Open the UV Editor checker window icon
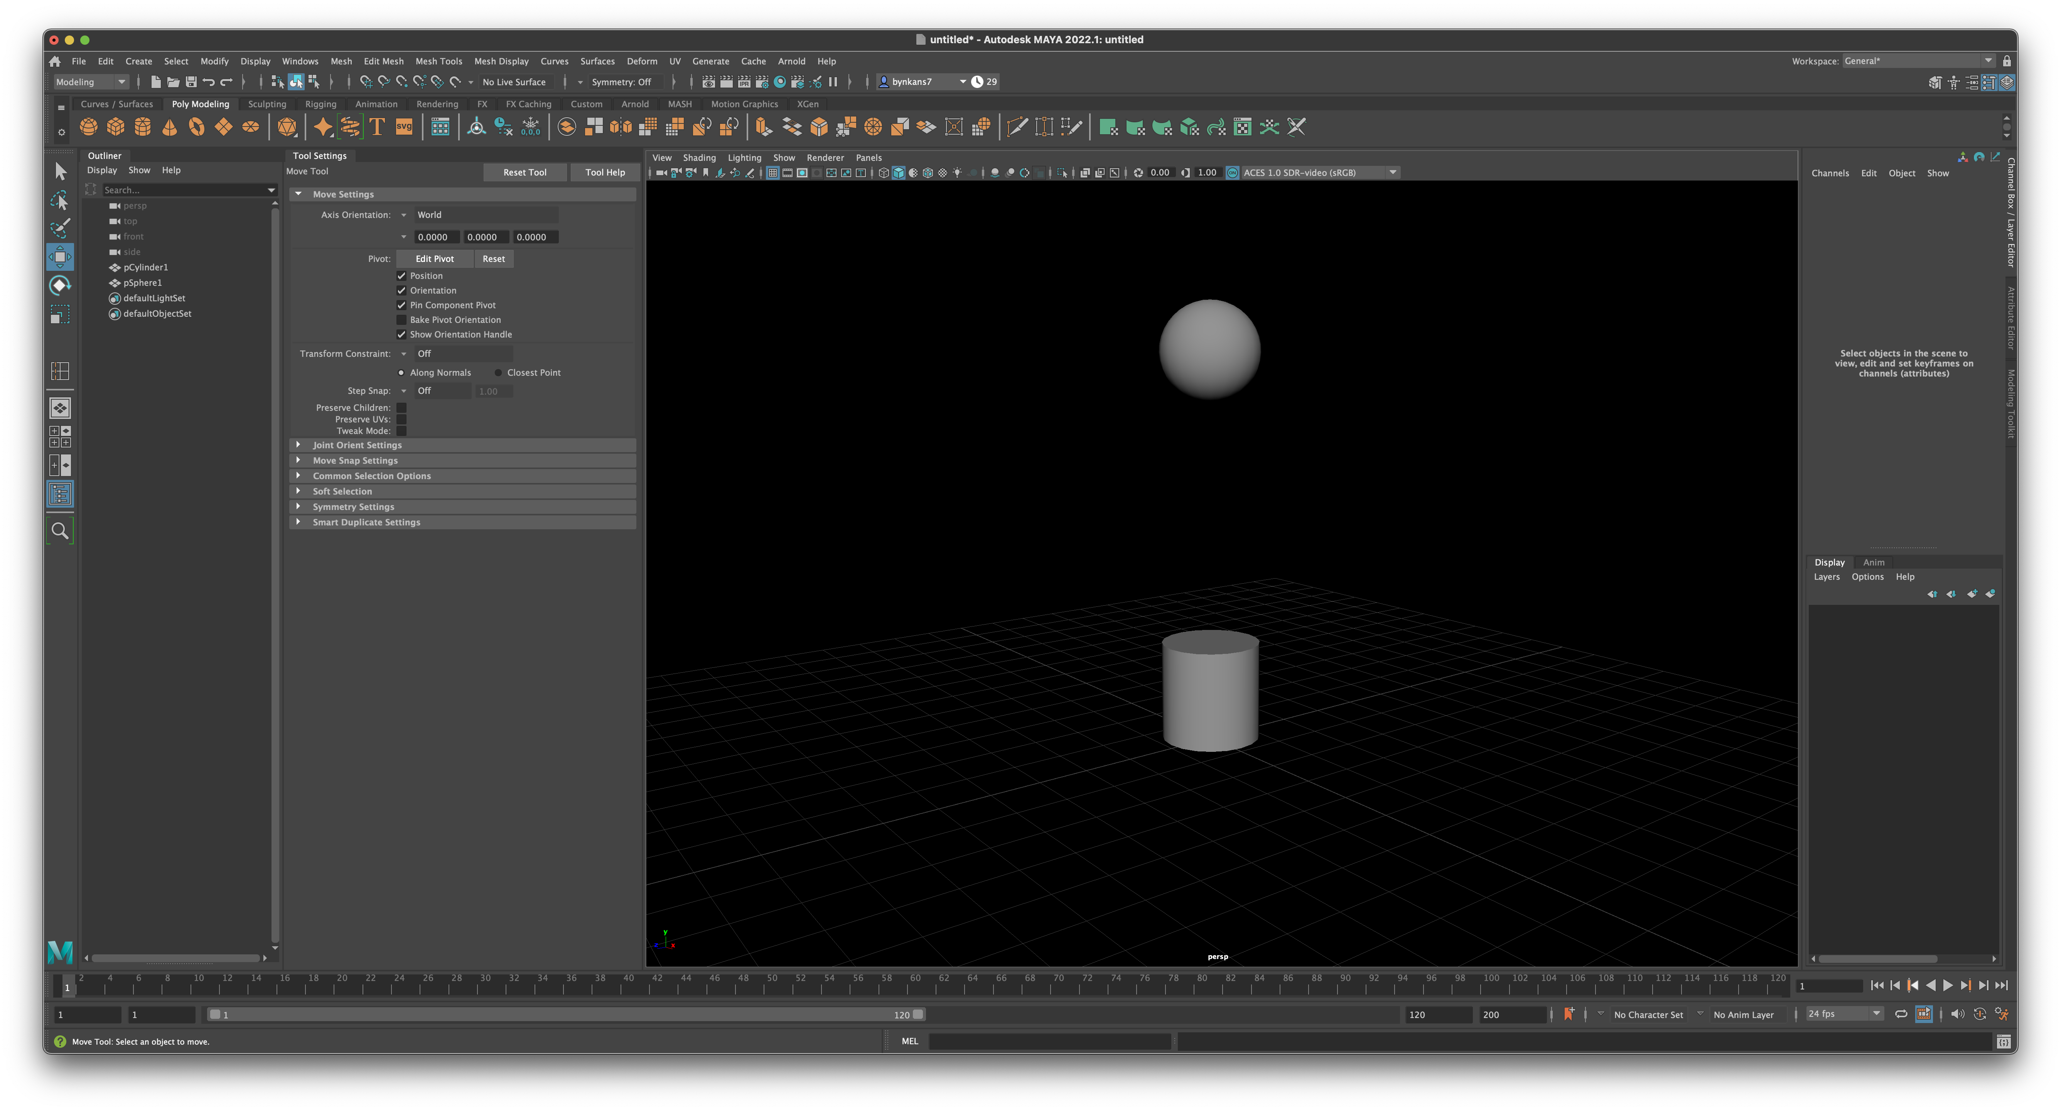Image resolution: width=2061 pixels, height=1111 pixels. pyautogui.click(x=1243, y=127)
